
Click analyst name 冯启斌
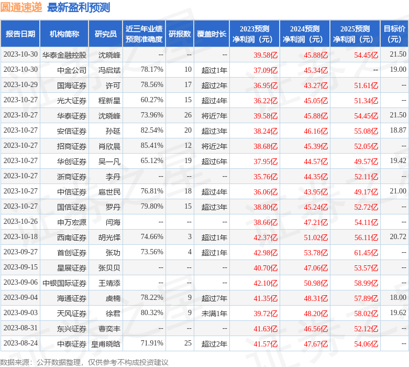[x=109, y=70]
